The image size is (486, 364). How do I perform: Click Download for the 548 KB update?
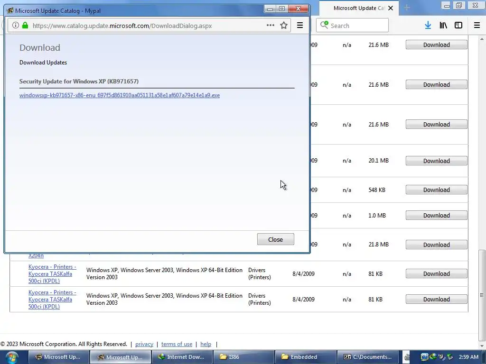coord(437,190)
